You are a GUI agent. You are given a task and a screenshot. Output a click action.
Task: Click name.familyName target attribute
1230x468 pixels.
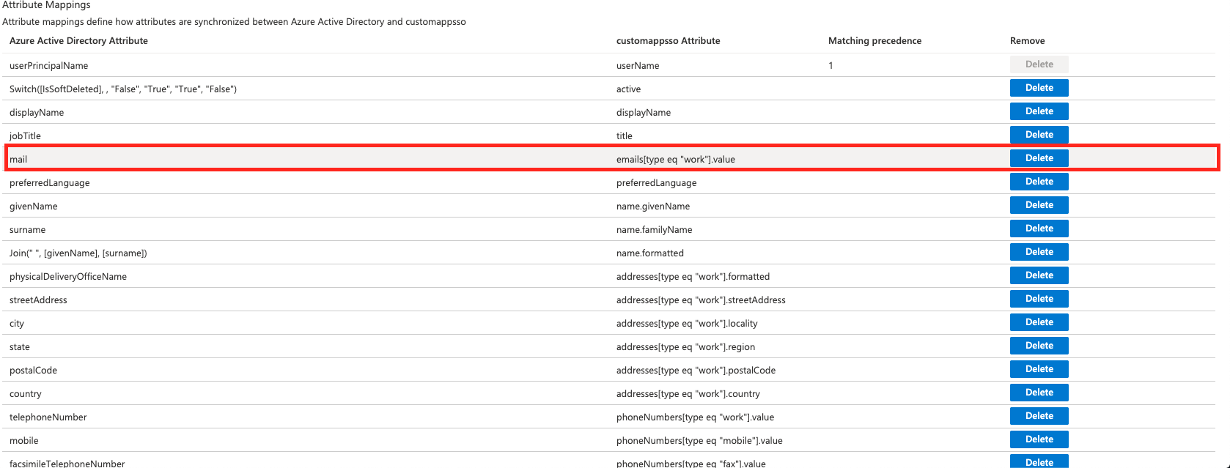coord(655,230)
